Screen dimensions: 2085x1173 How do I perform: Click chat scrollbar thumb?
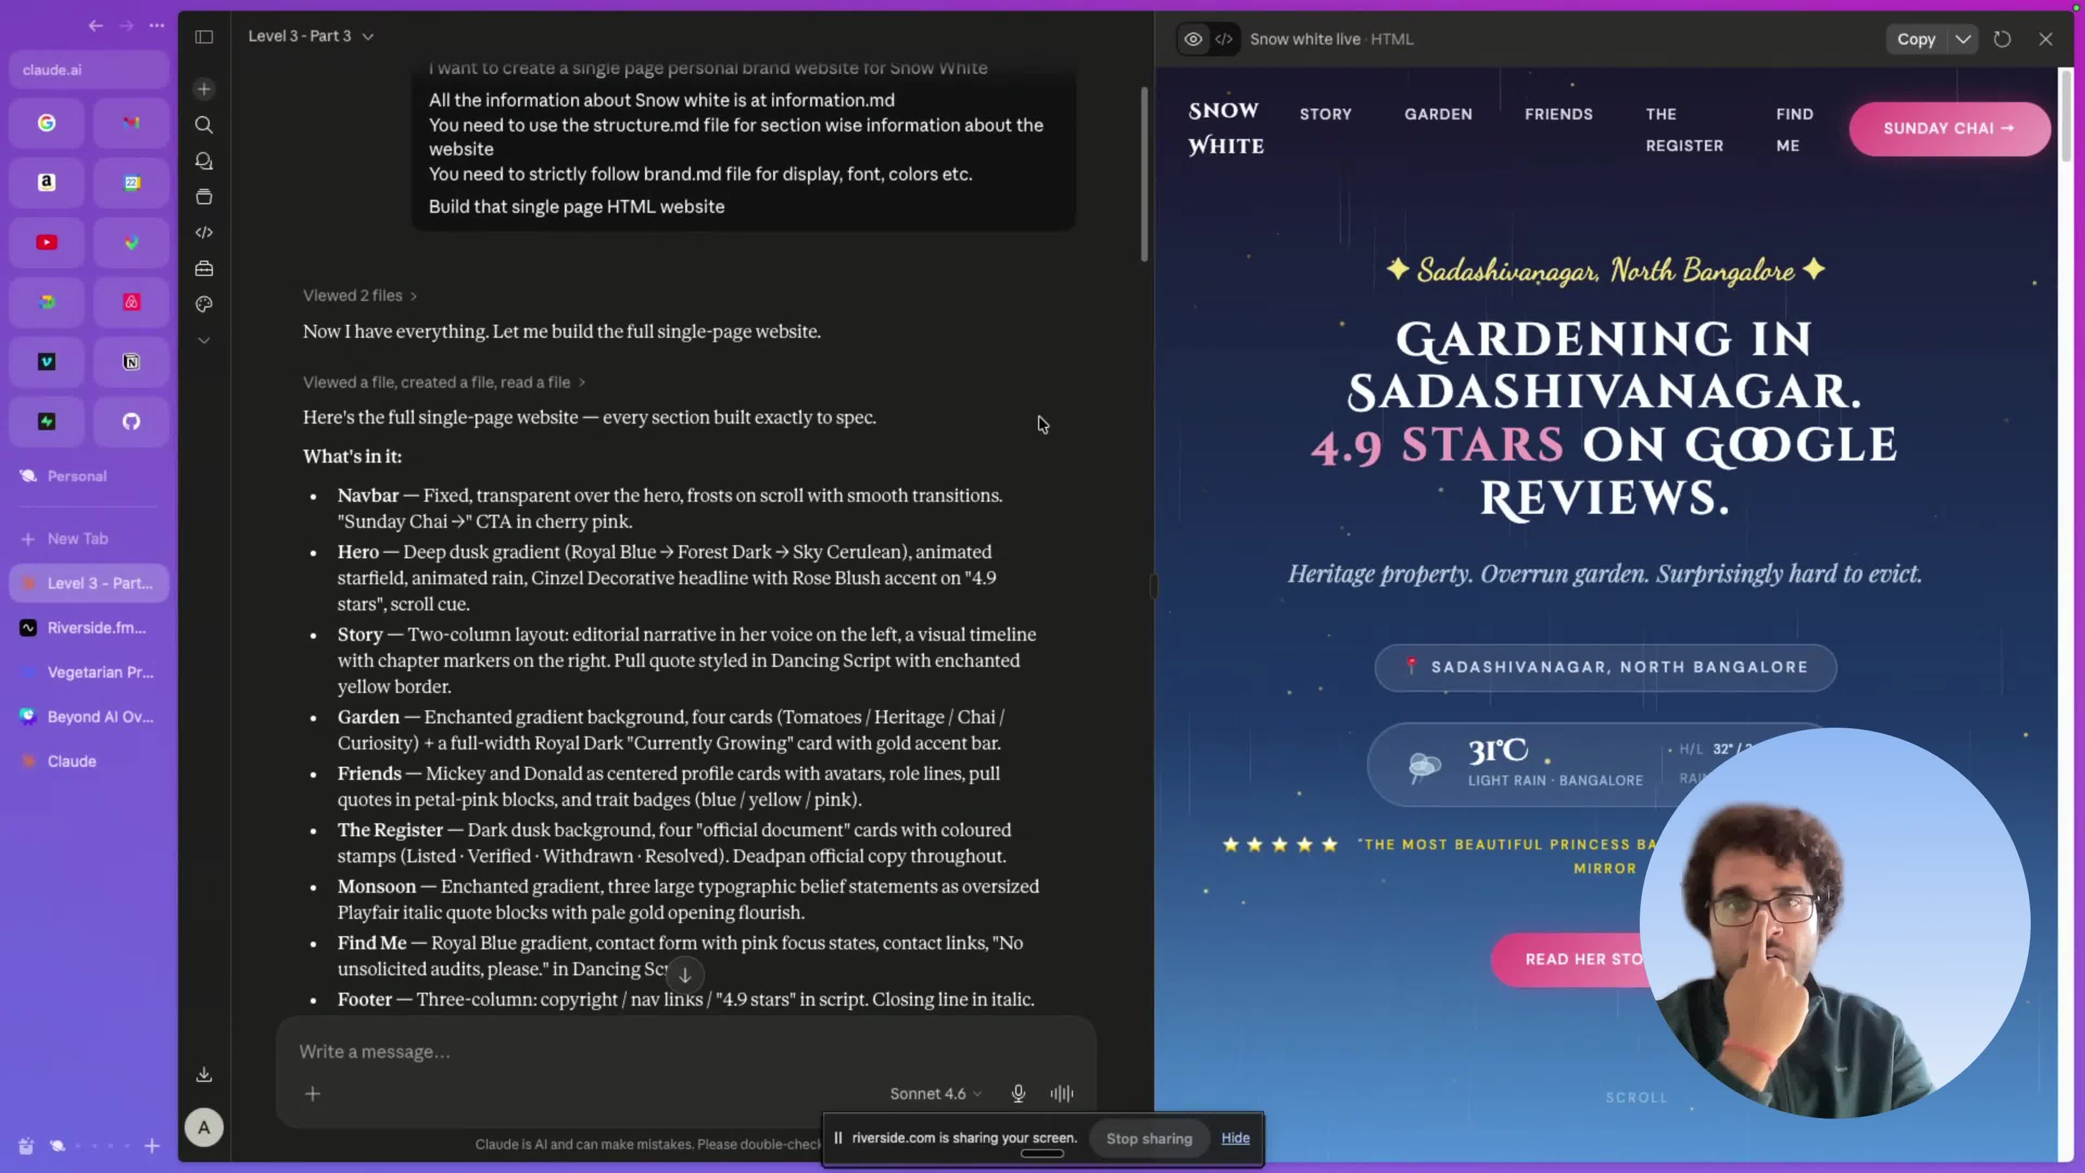pyautogui.click(x=1145, y=174)
